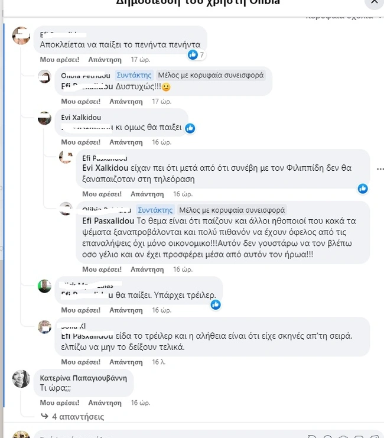Open Evi Xalkidou's profile picture
The height and width of the screenshot is (438, 384).
(45, 118)
